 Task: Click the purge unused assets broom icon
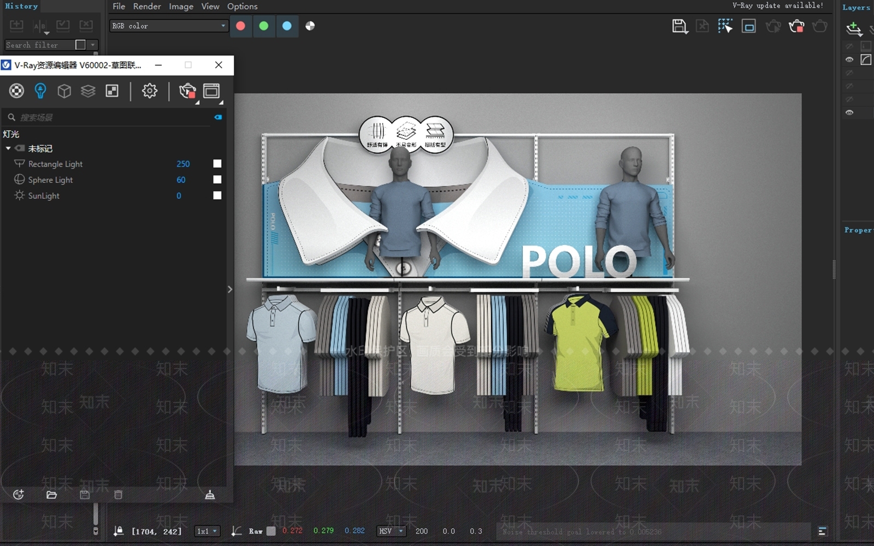tap(210, 495)
